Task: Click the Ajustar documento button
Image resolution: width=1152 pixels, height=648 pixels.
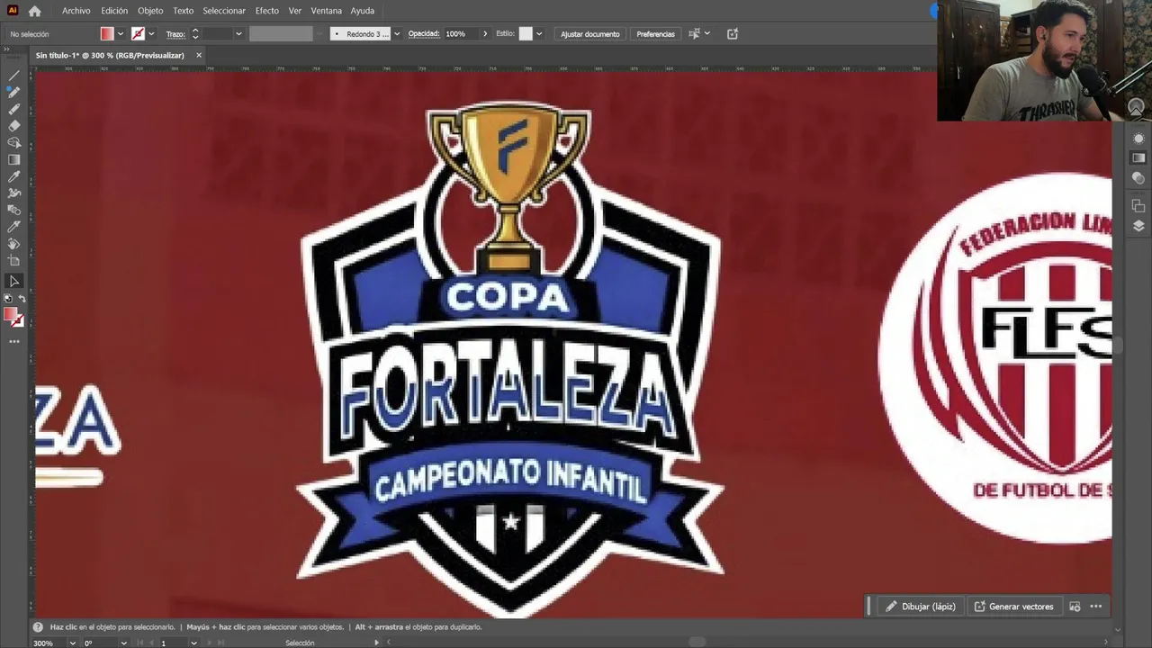Action: tap(590, 34)
